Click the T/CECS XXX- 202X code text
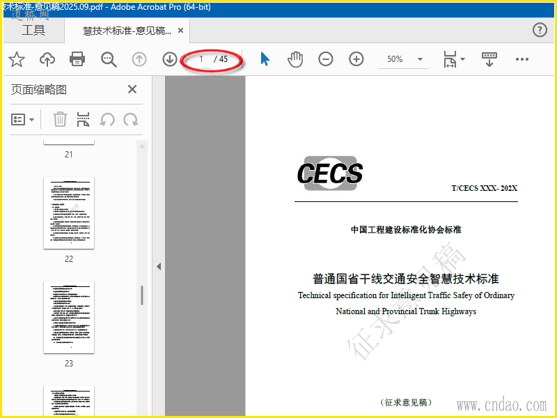The width and height of the screenshot is (557, 418). click(484, 188)
